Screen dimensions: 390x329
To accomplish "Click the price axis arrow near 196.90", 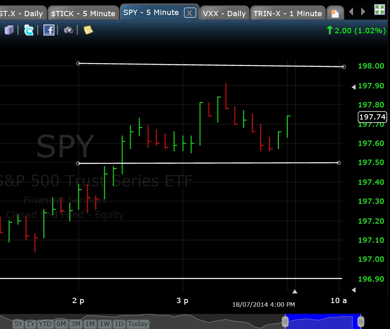I will [354, 290].
